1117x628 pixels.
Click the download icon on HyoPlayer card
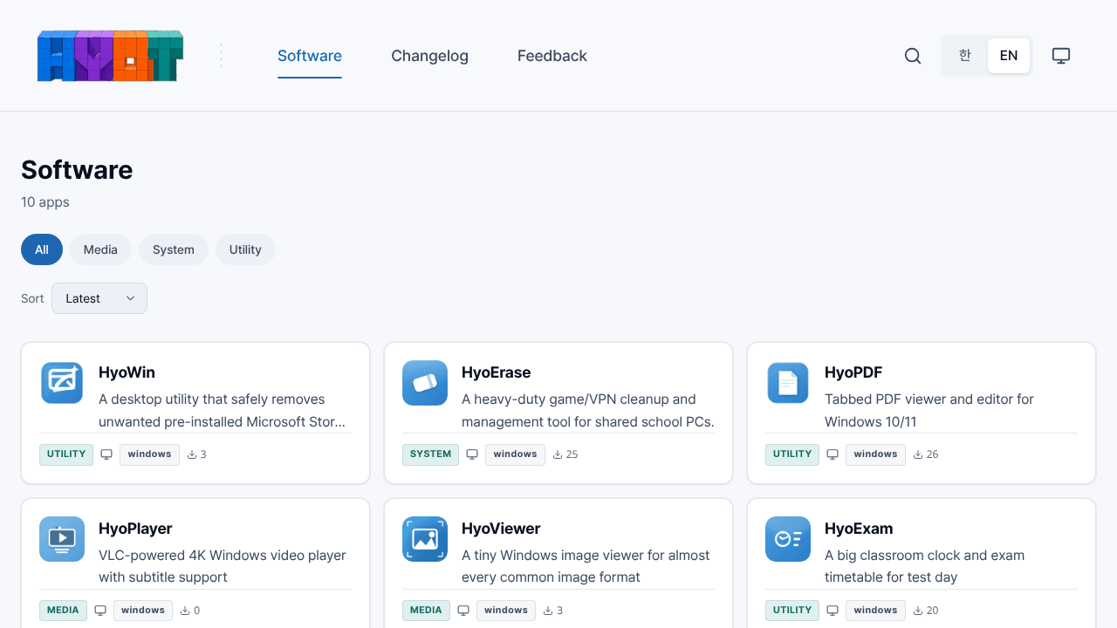[x=185, y=611]
